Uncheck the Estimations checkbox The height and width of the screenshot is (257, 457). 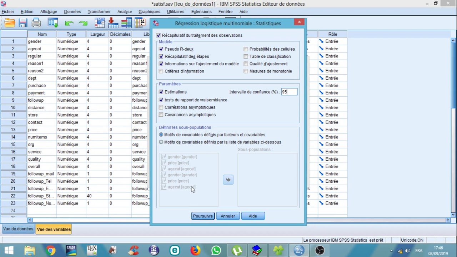coord(161,92)
